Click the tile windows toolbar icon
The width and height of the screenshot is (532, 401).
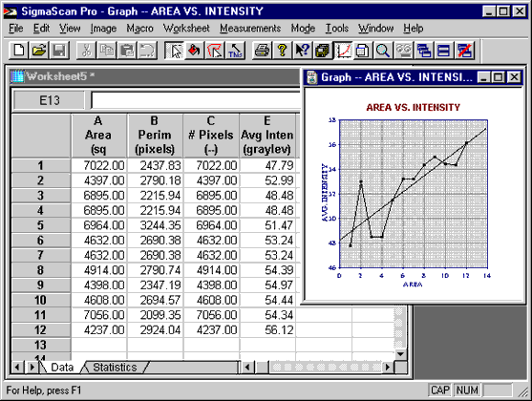(x=444, y=51)
